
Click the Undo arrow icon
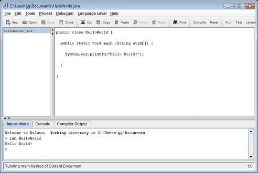point(135,22)
